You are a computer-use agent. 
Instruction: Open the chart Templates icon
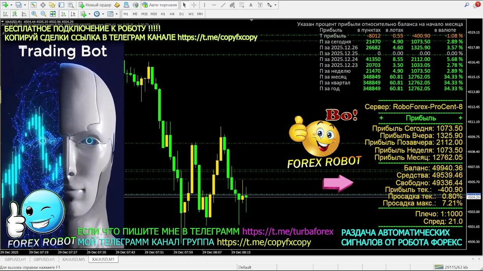pyautogui.click(x=110, y=14)
